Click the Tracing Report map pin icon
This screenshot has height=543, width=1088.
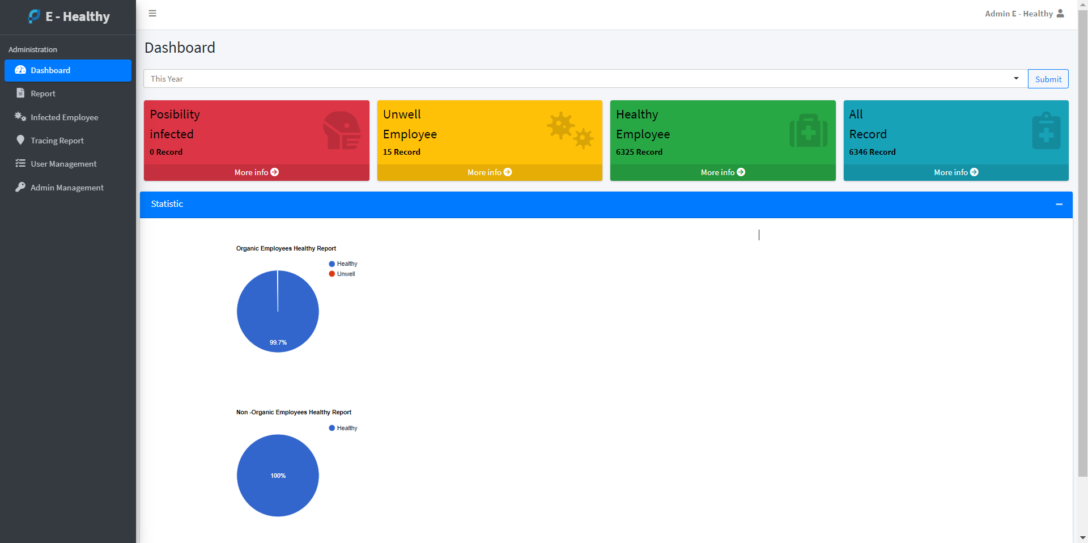[20, 140]
